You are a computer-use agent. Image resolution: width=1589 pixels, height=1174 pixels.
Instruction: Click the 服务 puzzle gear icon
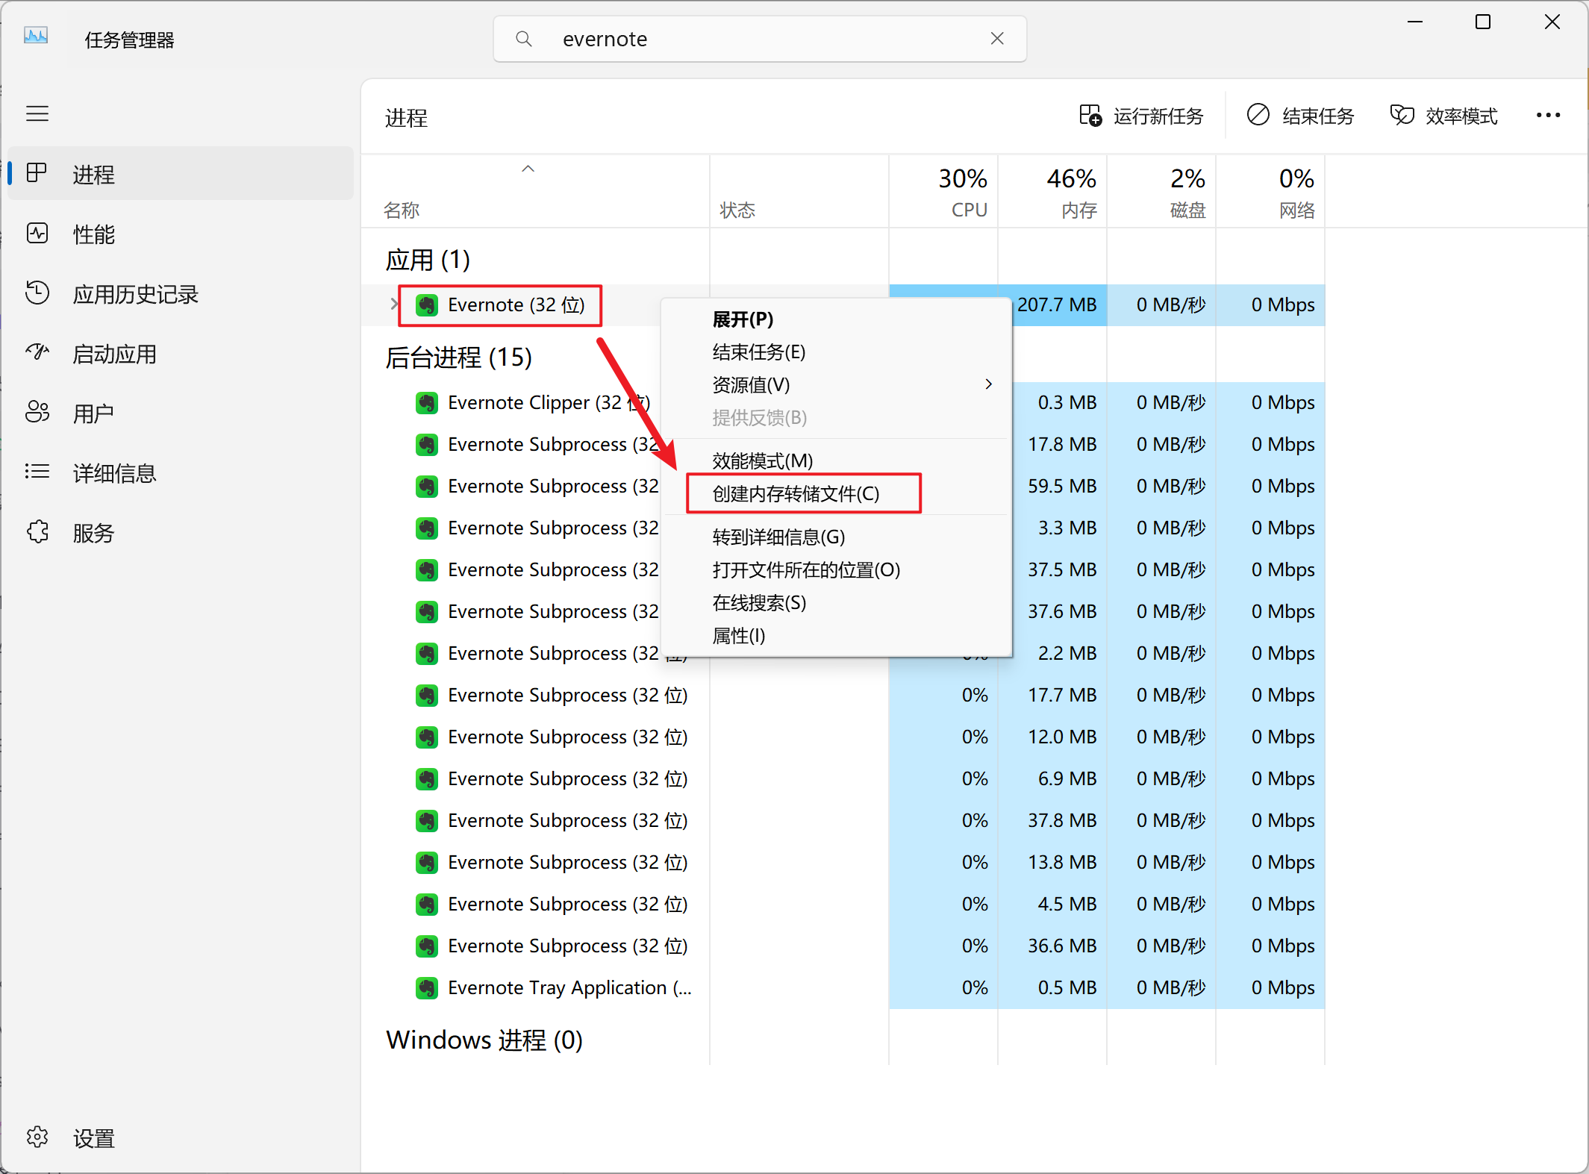(x=37, y=531)
